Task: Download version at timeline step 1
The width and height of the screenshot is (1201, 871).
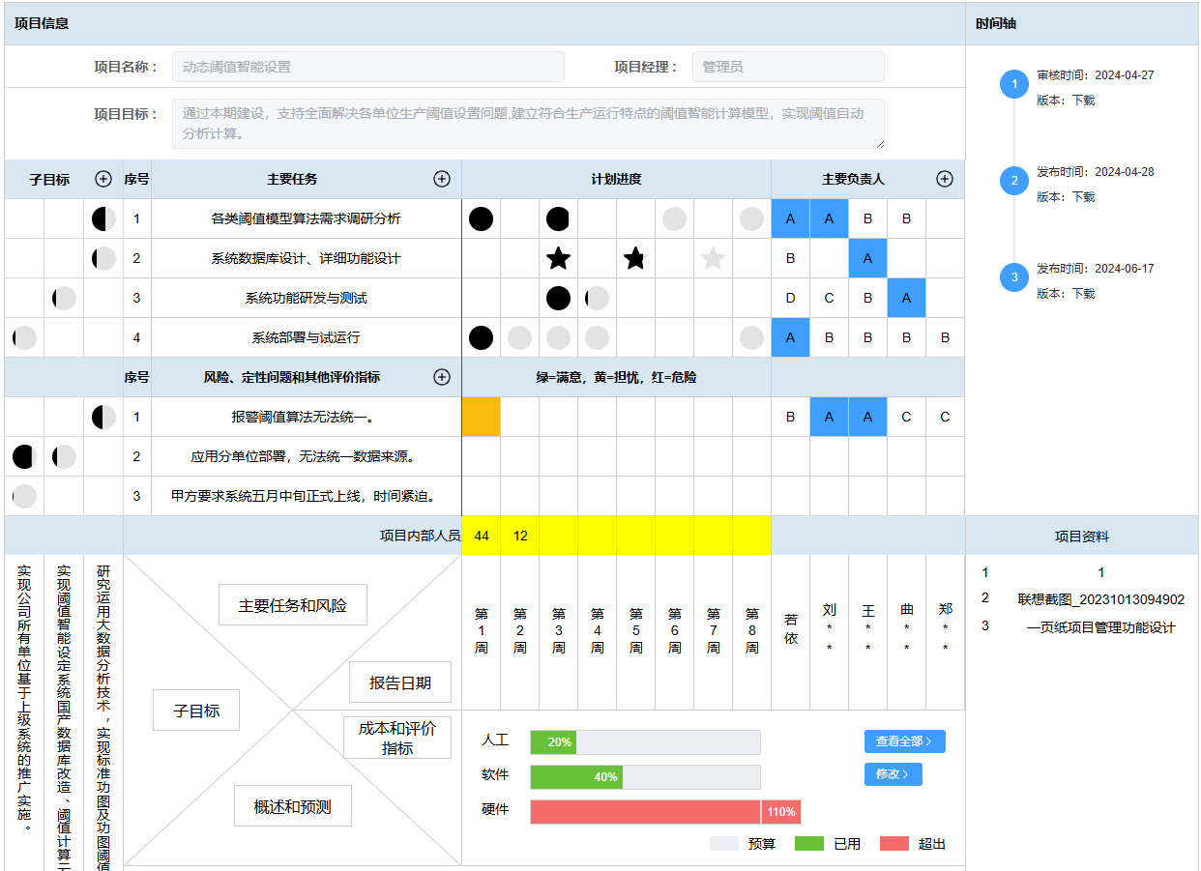Action: pos(1083,100)
